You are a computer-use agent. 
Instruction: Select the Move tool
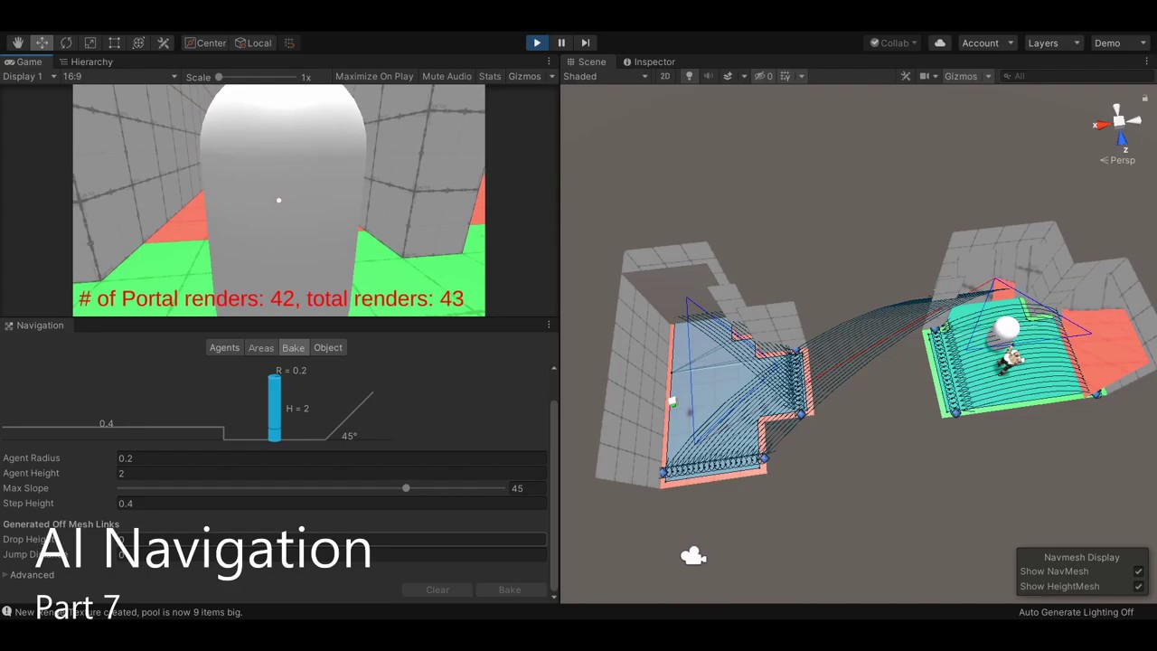(x=42, y=42)
